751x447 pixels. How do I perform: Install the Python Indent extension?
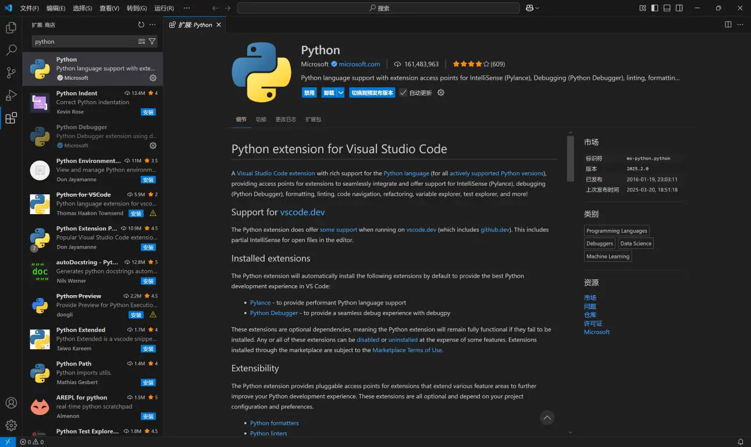(x=148, y=112)
